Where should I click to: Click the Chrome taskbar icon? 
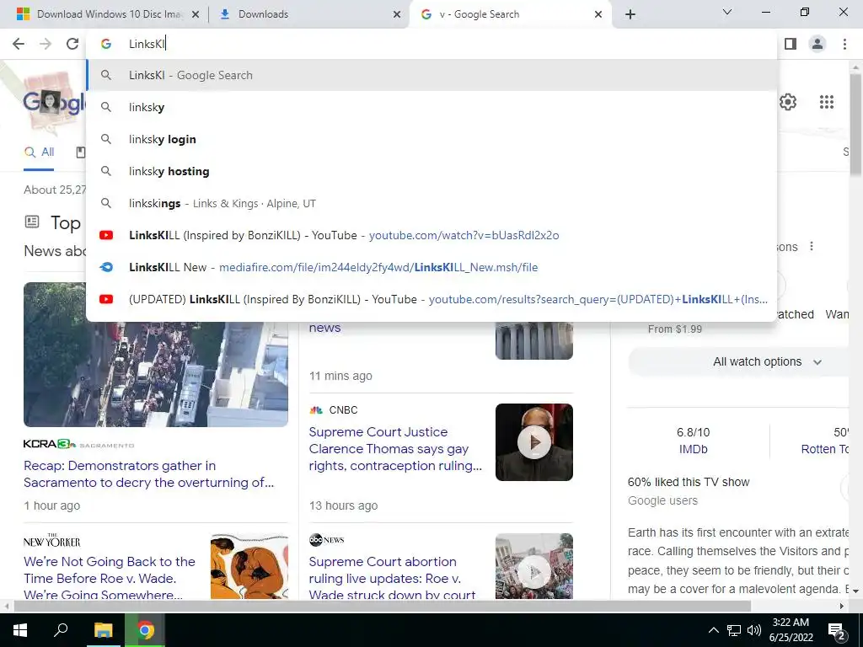pos(145,630)
